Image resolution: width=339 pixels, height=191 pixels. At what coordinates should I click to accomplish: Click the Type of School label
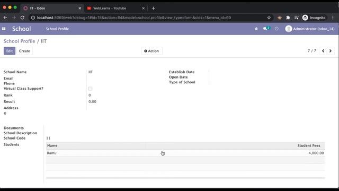point(182,82)
